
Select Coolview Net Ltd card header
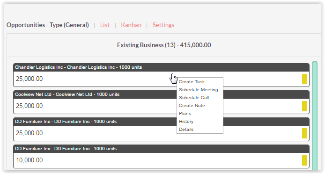coord(161,94)
